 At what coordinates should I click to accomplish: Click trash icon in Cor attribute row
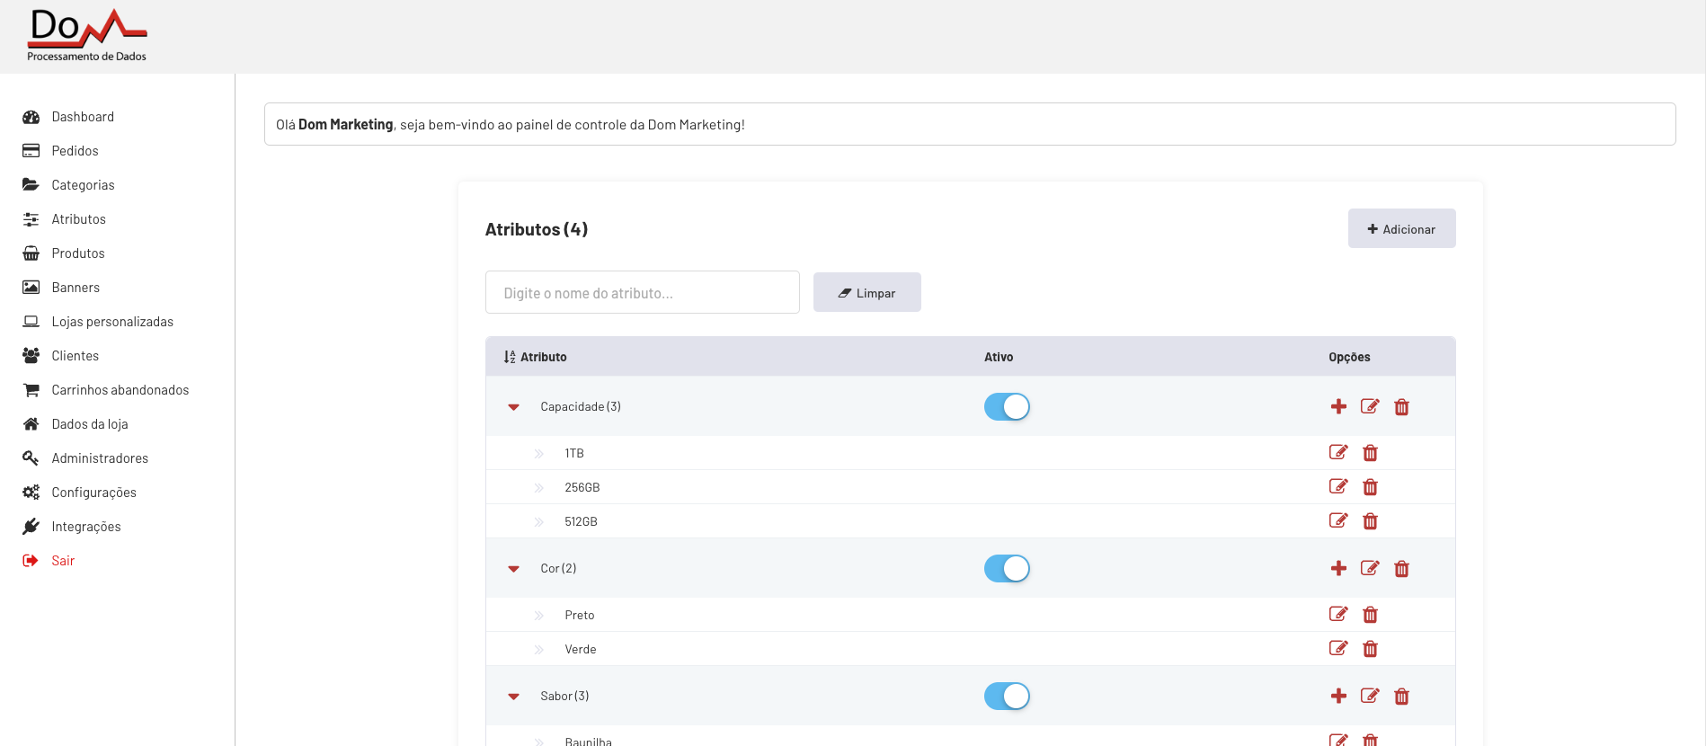1401,569
